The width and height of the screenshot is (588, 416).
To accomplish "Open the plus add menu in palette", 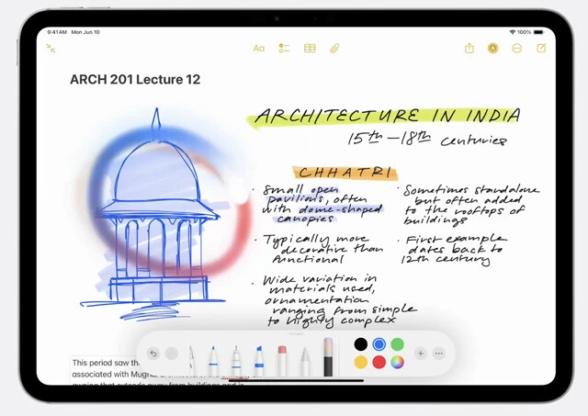I will [420, 354].
